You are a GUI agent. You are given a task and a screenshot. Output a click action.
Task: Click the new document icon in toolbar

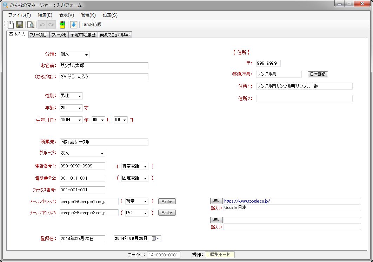coord(11,25)
